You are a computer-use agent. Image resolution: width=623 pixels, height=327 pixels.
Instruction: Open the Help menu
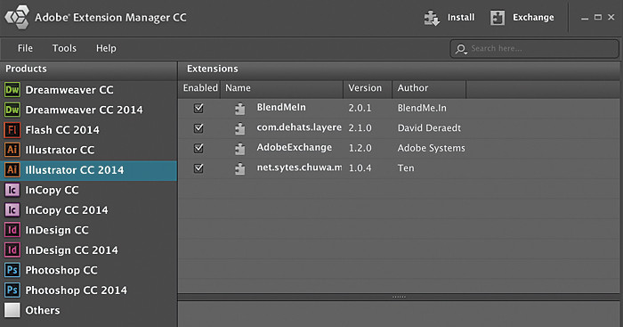(x=106, y=48)
